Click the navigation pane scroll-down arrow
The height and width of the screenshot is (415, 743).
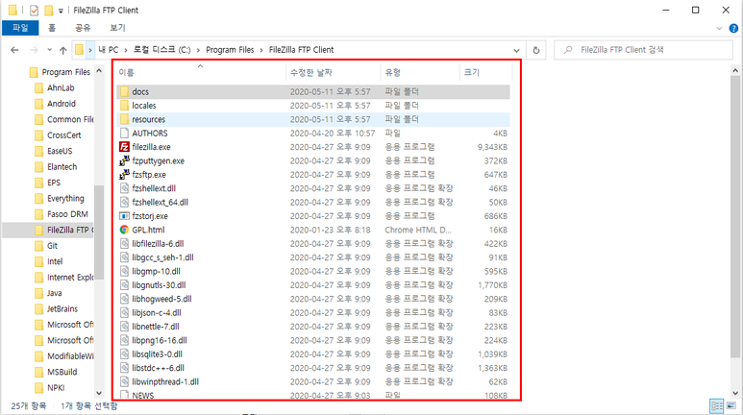point(99,393)
